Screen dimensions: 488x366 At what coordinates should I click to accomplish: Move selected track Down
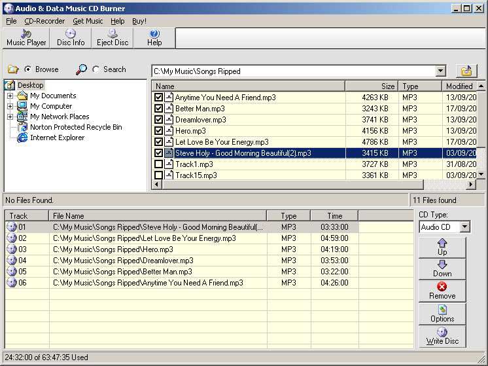[442, 268]
